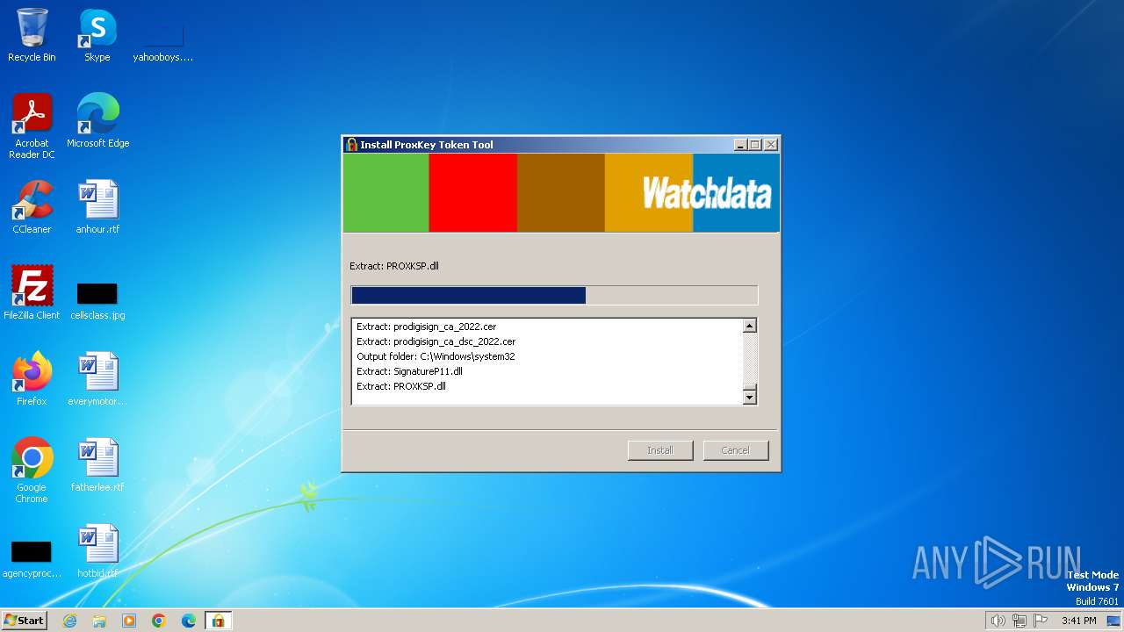Open the media player taskbar icon
The width and height of the screenshot is (1124, 632).
coord(129,621)
